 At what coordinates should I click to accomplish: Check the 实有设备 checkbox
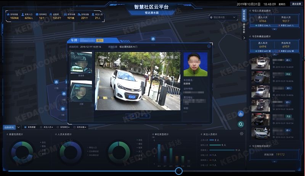(74, 127)
